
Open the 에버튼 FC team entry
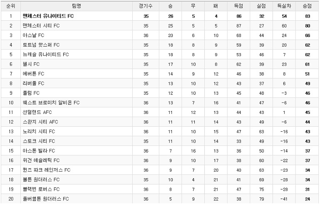tap(33, 74)
